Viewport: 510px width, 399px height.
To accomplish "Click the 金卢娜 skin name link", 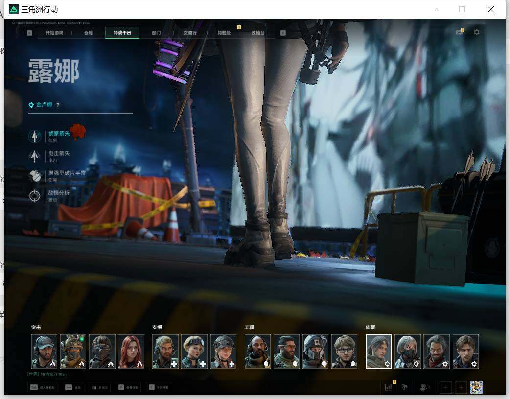I will click(x=44, y=104).
